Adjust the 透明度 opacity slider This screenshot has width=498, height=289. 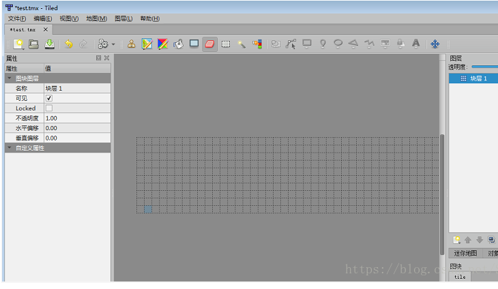[x=484, y=67]
